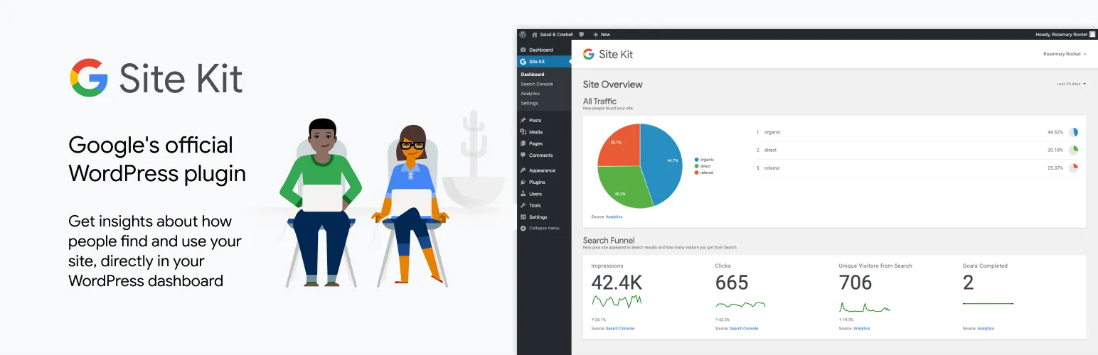
Task: Click the 42.4K Impressions value
Action: click(x=617, y=283)
